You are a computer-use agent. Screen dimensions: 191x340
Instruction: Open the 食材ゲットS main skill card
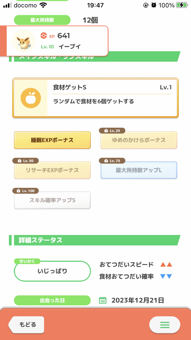(95, 98)
